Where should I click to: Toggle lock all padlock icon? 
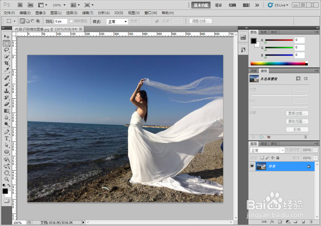[x=278, y=158]
